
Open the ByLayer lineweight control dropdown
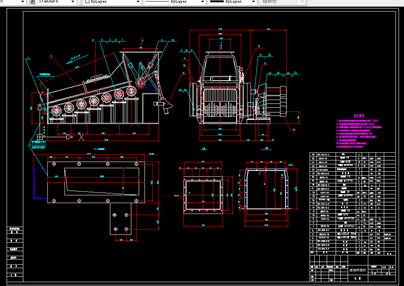click(x=232, y=2)
